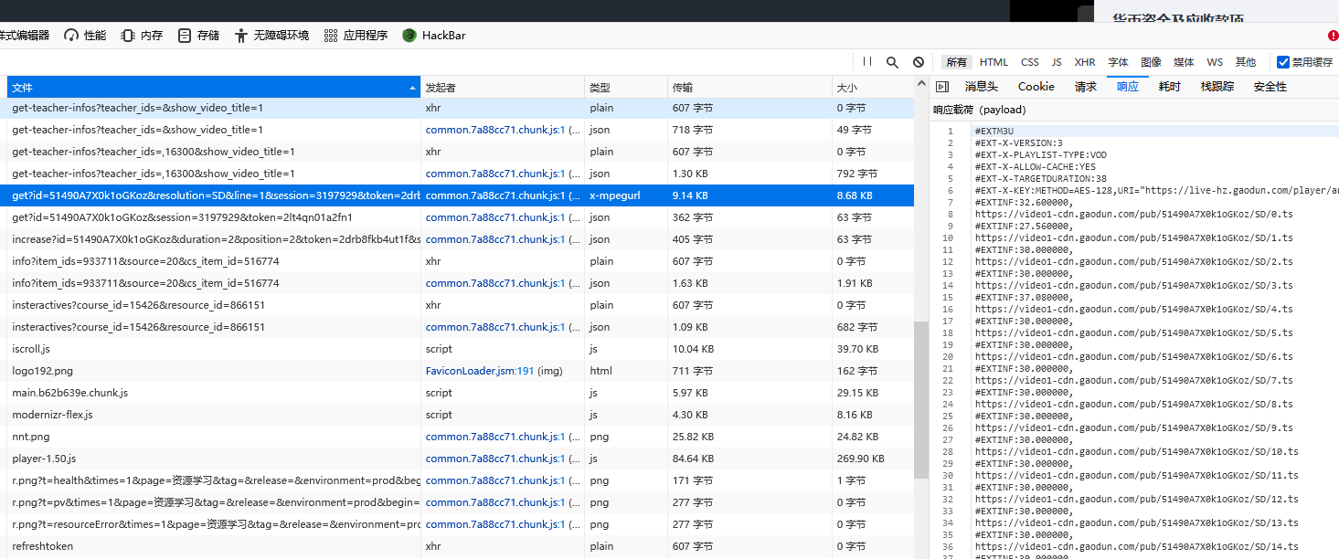Toggle the CSS request filter
The image size is (1339, 559).
point(1030,62)
